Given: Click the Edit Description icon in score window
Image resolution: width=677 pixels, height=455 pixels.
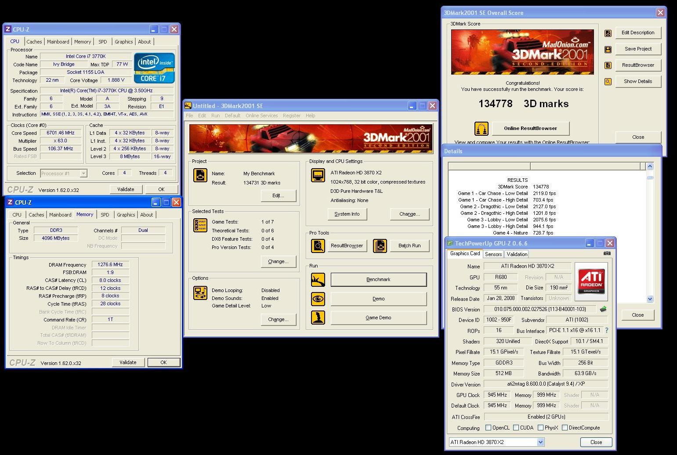Looking at the screenshot, I should [x=608, y=33].
